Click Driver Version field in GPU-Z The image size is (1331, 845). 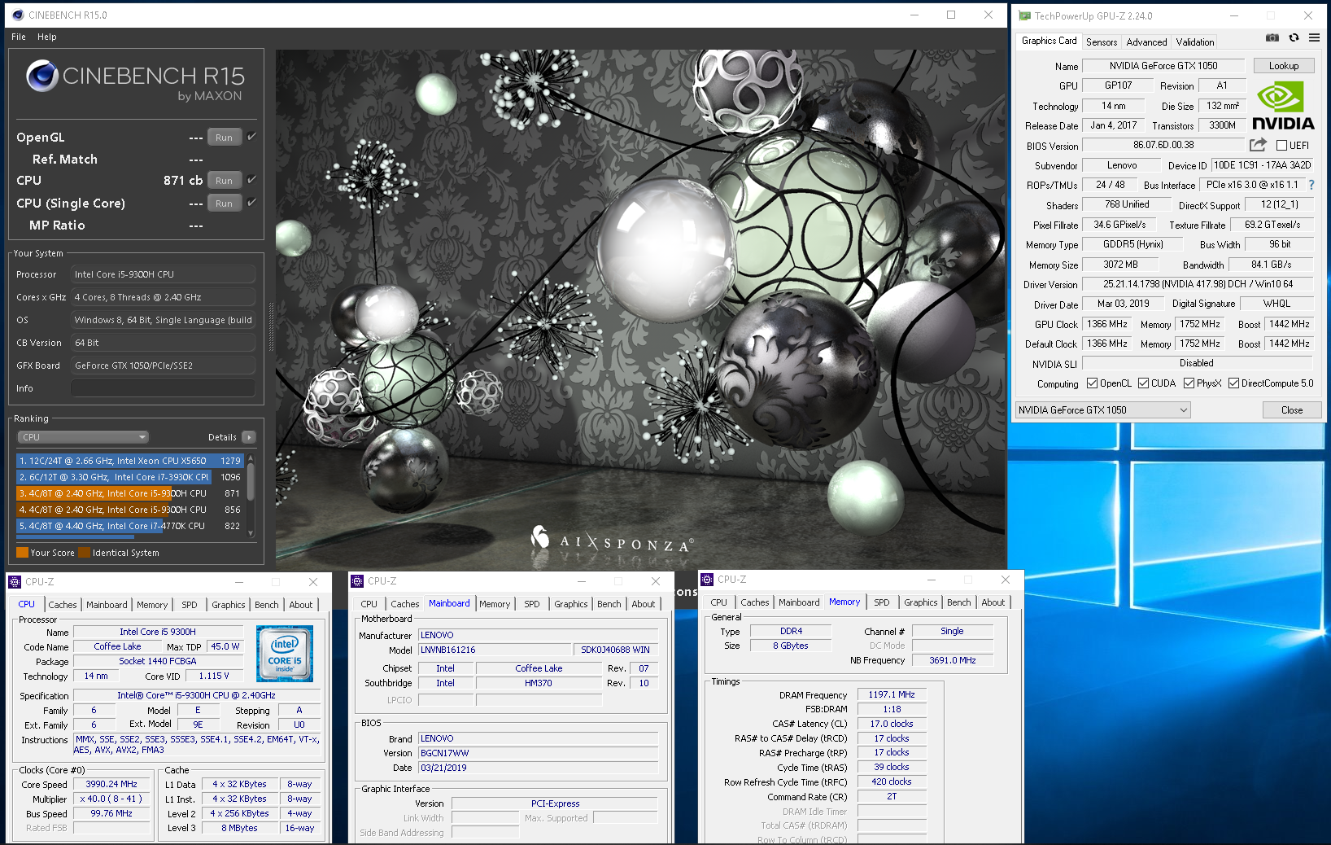1198,284
